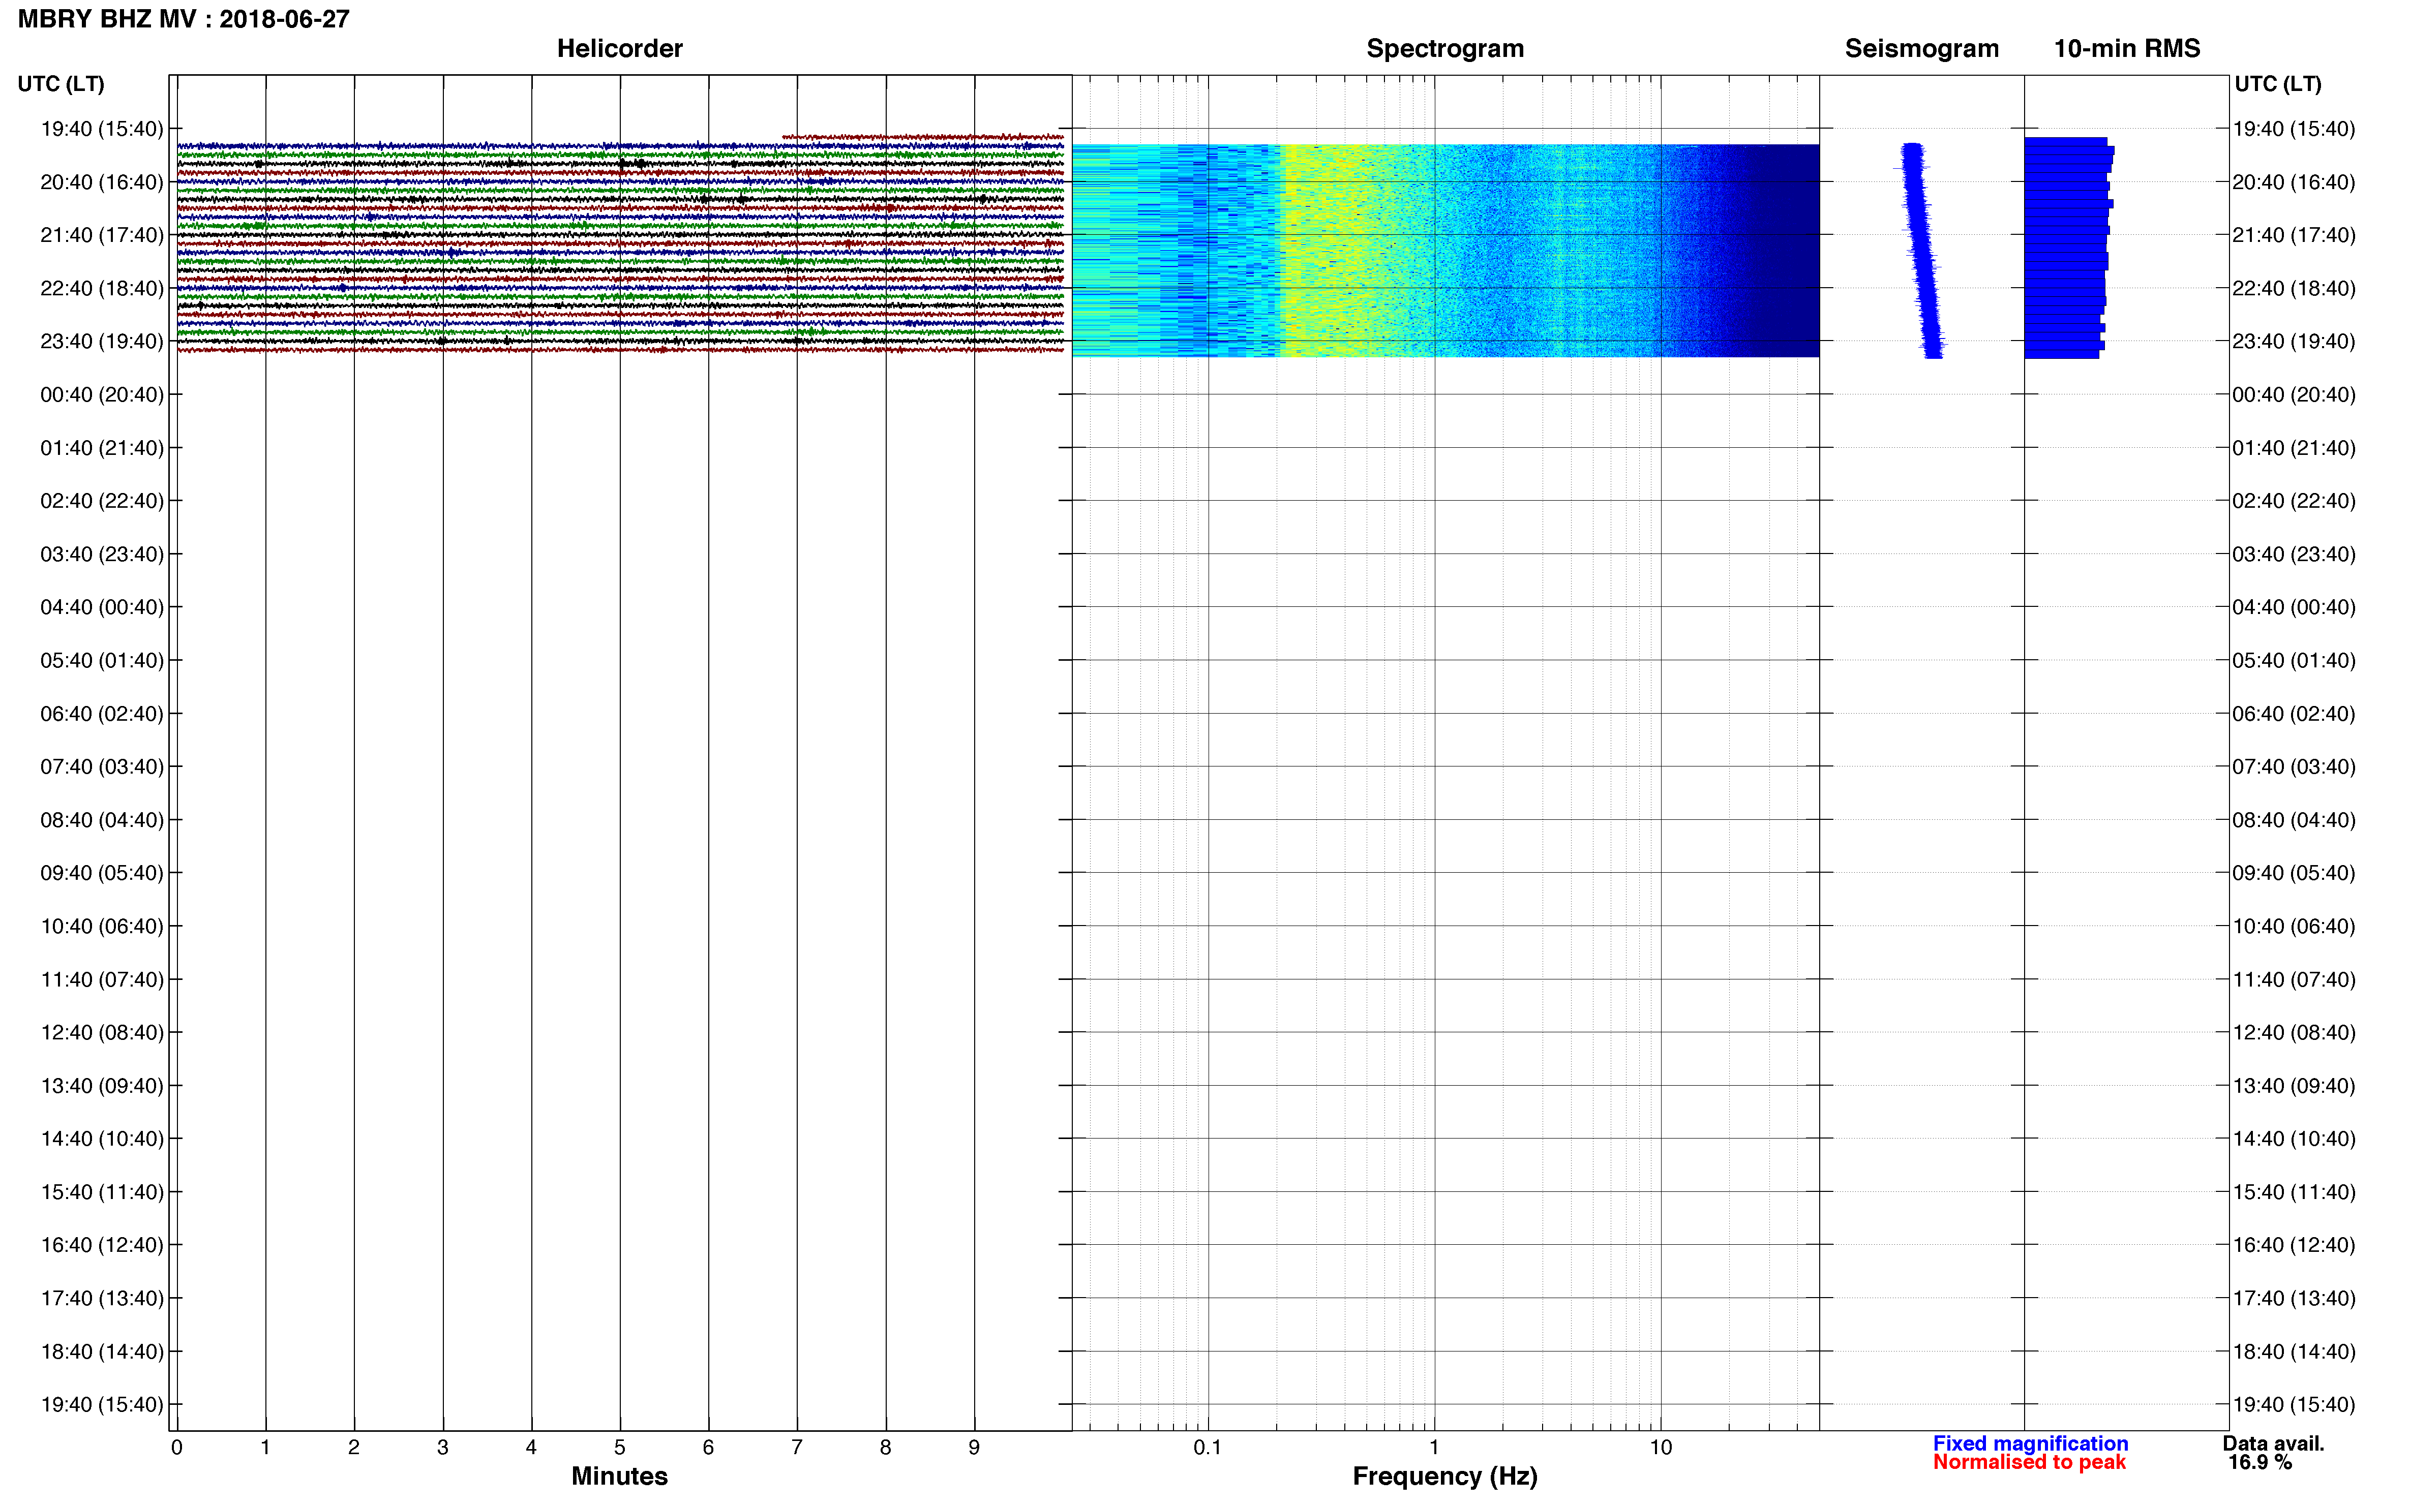Click the '1' minute tick label

(265, 1447)
